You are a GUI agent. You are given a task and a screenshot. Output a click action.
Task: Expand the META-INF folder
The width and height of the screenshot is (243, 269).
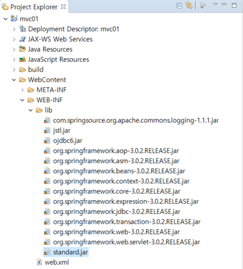point(22,90)
